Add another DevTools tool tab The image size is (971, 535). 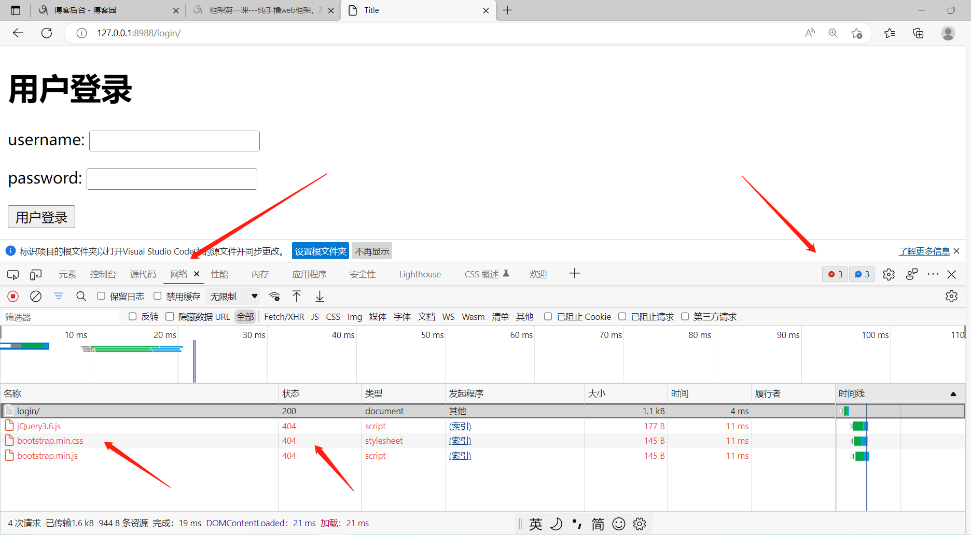pyautogui.click(x=574, y=274)
